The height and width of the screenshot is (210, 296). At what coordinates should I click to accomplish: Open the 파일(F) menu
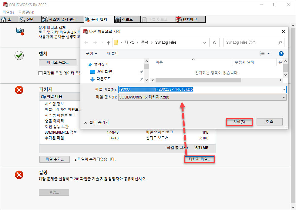click(8, 12)
